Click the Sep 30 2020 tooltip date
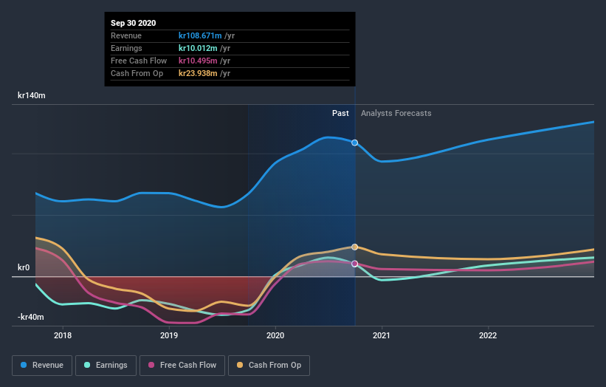The height and width of the screenshot is (387, 606). tap(134, 23)
